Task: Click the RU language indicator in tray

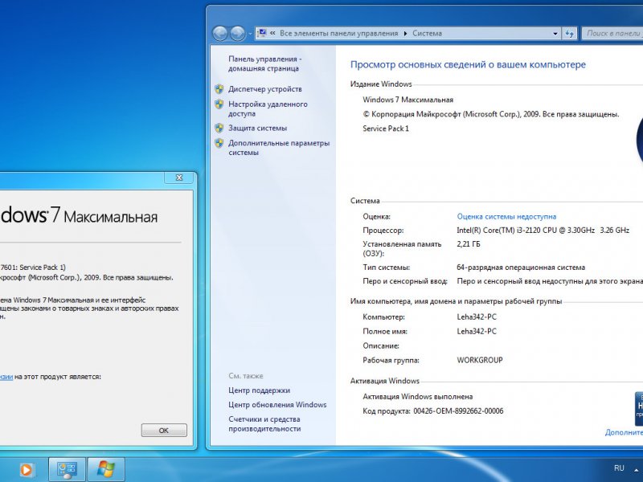Action: coord(619,468)
